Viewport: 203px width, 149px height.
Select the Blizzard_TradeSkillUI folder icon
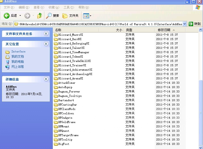pos(56,61)
